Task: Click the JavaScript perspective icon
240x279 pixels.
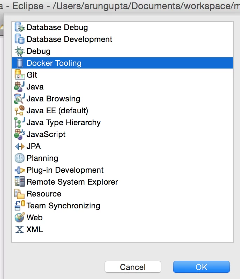Action: [20, 134]
